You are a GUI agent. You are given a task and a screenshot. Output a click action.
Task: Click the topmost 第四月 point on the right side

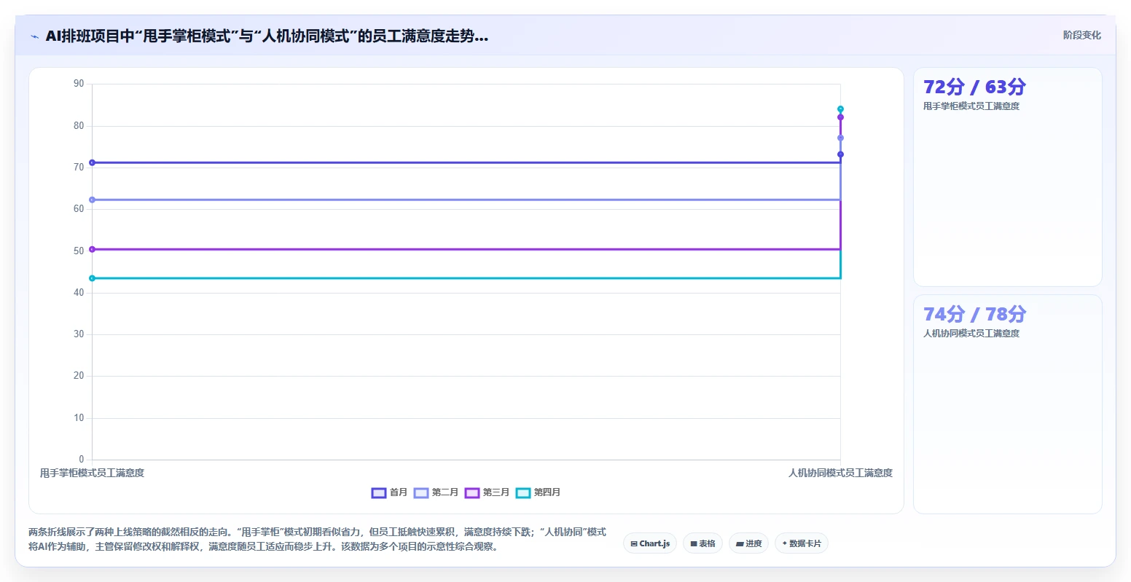click(x=840, y=109)
